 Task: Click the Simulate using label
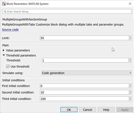point(13,73)
